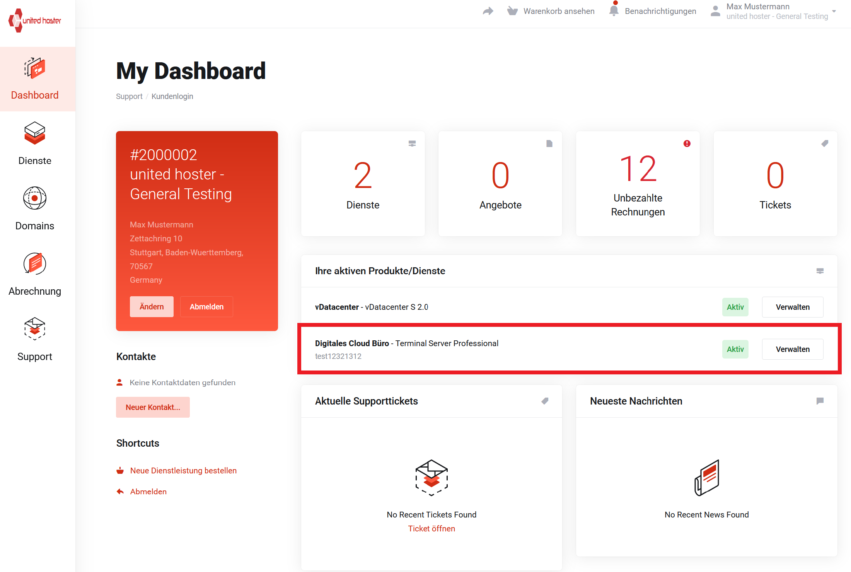
Task: Click Verwalten for vDatacenter service
Action: pos(792,307)
